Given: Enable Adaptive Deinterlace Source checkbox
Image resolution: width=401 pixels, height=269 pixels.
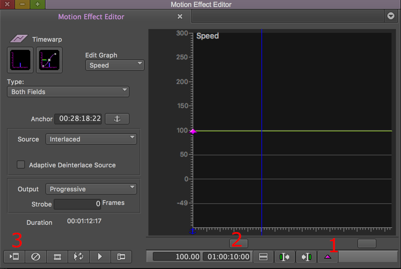Looking at the screenshot, I should point(21,165).
